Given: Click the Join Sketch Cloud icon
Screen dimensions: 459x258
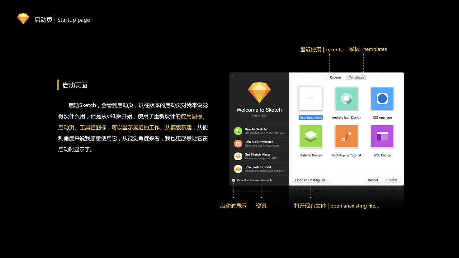Looking at the screenshot, I should (238, 168).
